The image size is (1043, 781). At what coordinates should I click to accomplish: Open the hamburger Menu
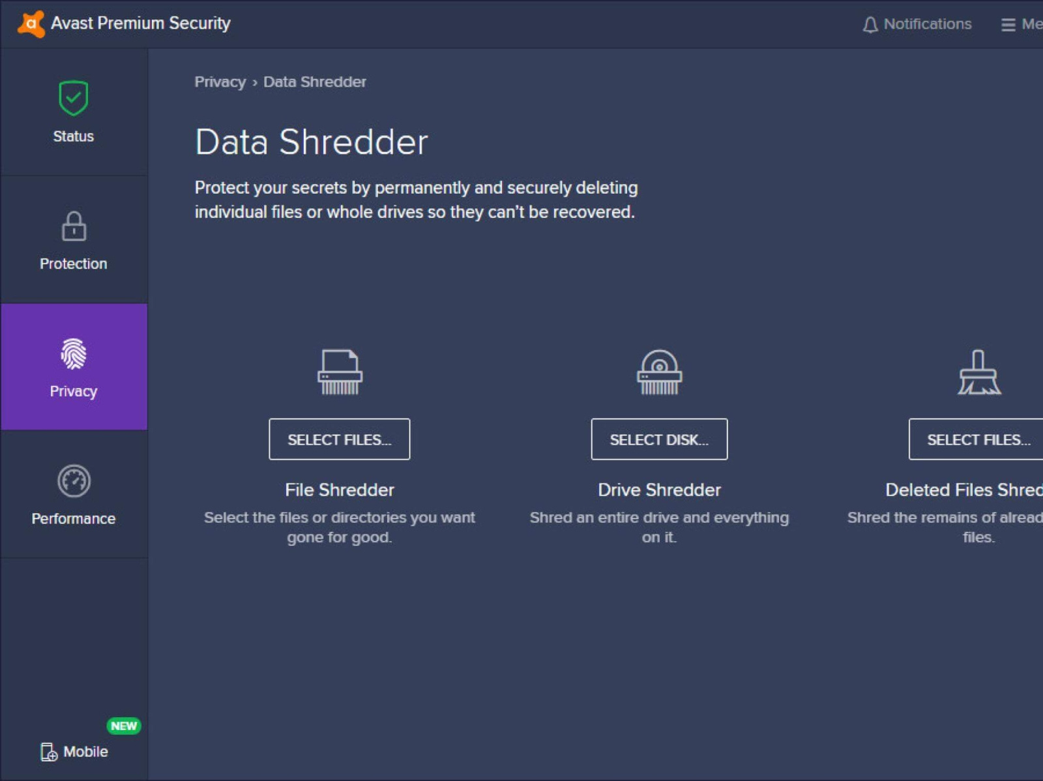[1021, 24]
